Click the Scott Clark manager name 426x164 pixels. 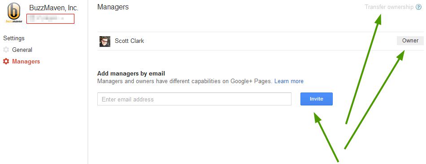129,41
